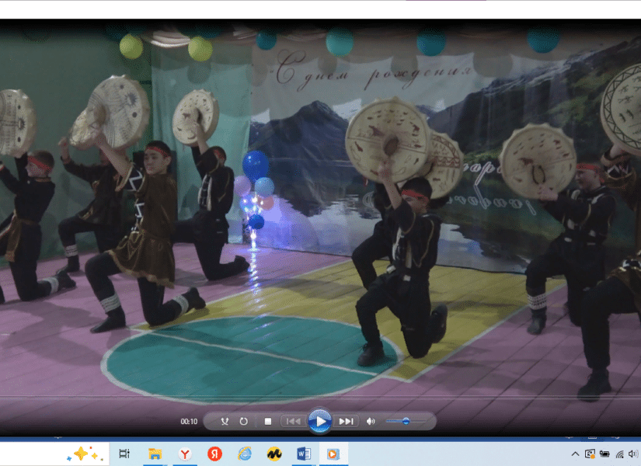Open Task View on the taskbar

tap(124, 454)
